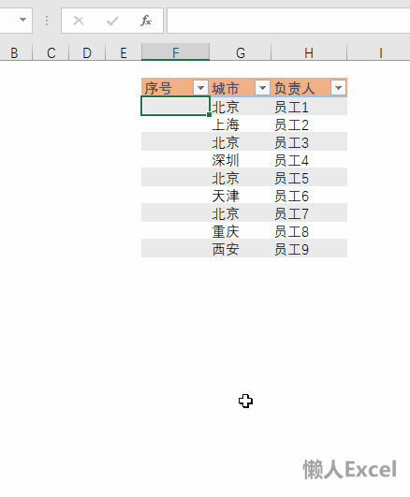Open the 序号 column filter dropdown
Viewport: 410px width, 497px height.
200,87
